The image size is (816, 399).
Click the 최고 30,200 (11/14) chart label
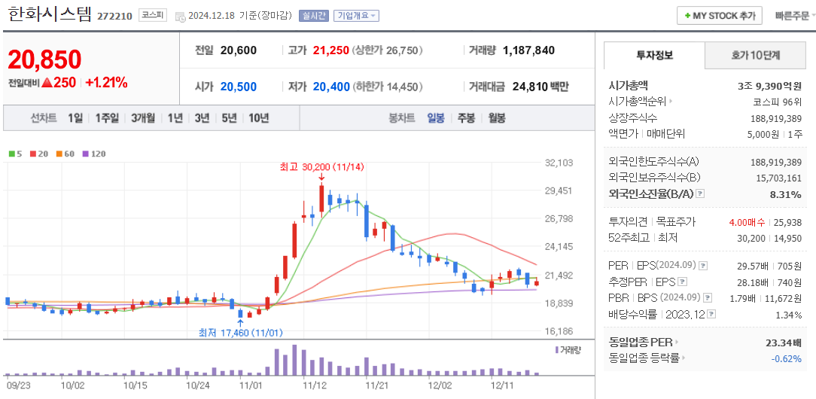point(321,167)
